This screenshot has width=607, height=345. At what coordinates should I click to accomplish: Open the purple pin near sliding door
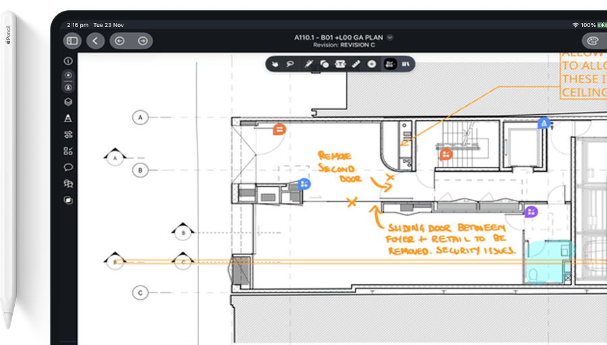pyautogui.click(x=531, y=211)
